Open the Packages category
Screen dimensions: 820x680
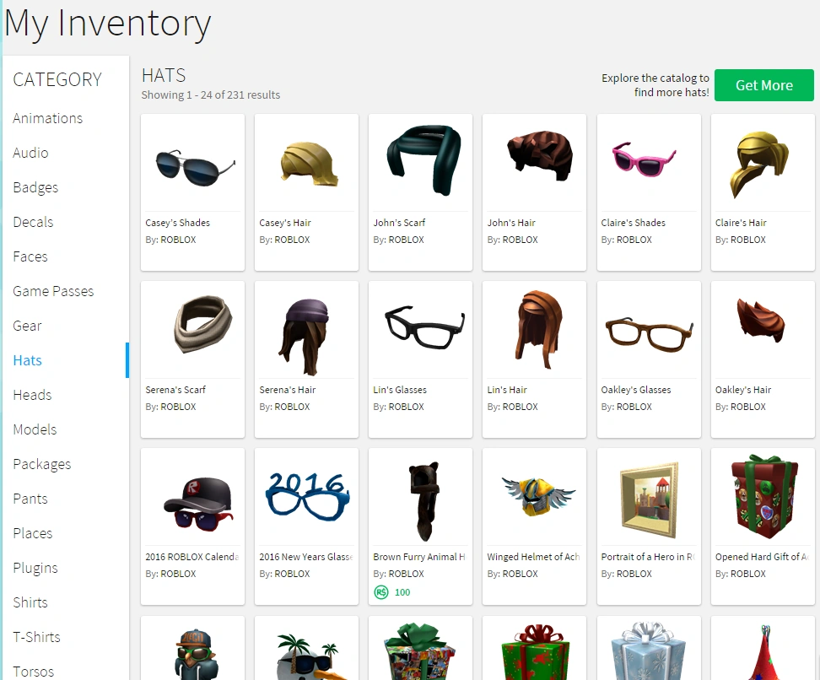42,464
